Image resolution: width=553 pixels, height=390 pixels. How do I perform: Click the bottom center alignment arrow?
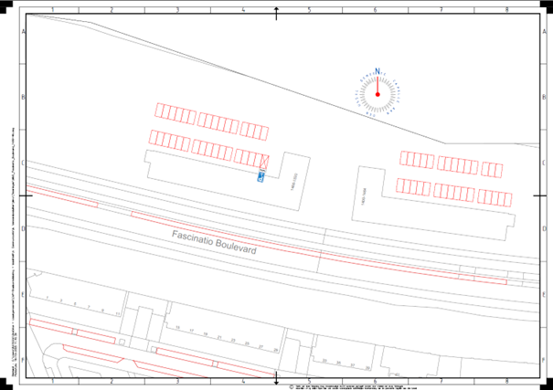277,376
